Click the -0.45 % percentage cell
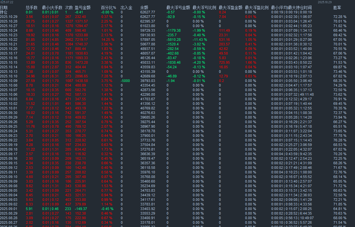Screen dimensions: 355x227 (x=107, y=209)
